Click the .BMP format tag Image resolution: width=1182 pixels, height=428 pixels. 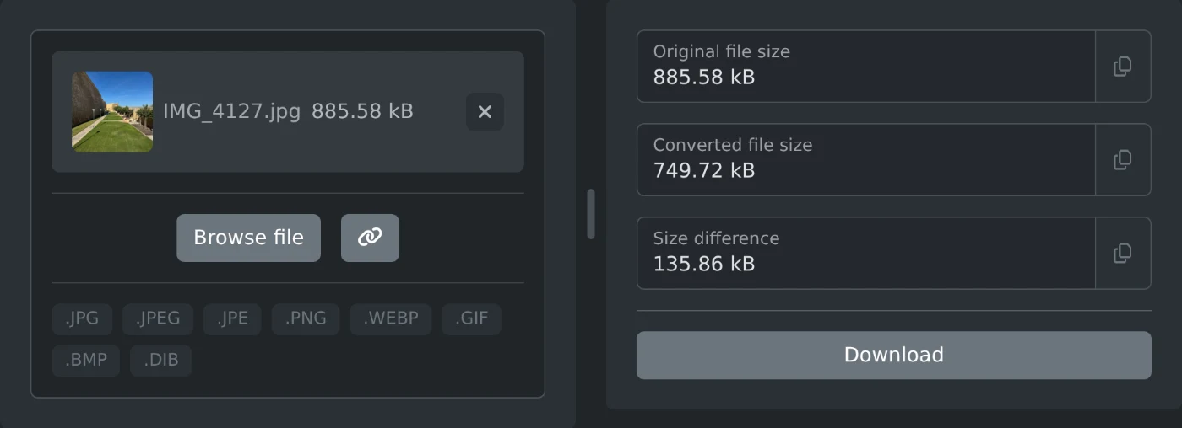[86, 361]
